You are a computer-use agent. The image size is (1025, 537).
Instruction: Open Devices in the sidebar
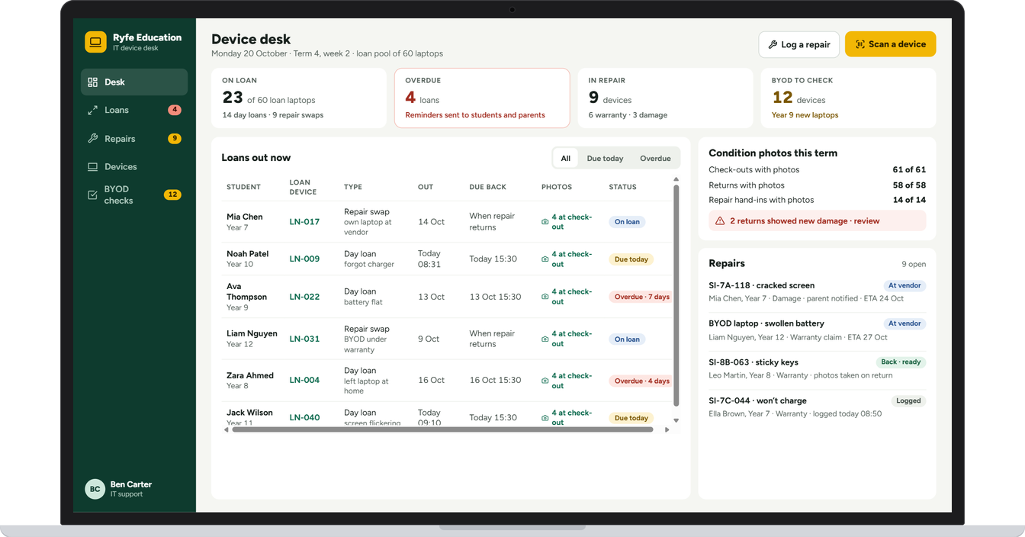pyautogui.click(x=134, y=166)
